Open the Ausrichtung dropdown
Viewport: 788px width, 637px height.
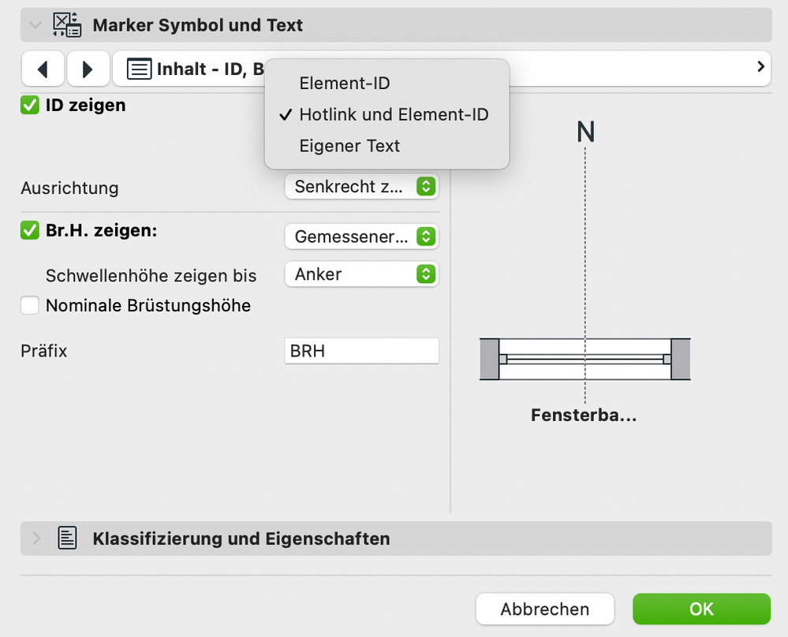(361, 187)
